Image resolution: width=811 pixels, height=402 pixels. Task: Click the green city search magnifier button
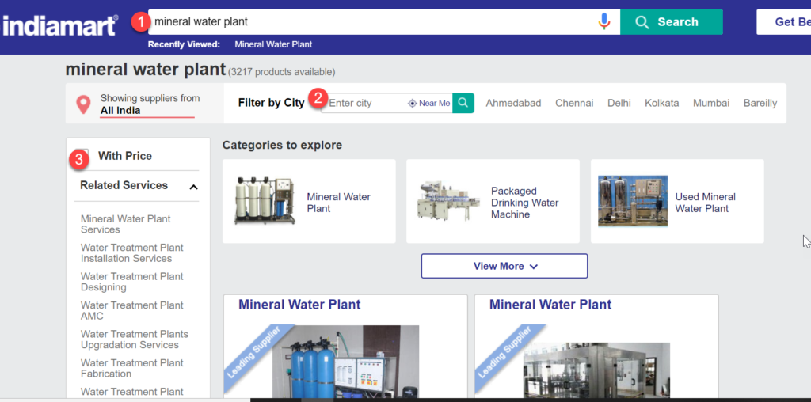(x=463, y=103)
